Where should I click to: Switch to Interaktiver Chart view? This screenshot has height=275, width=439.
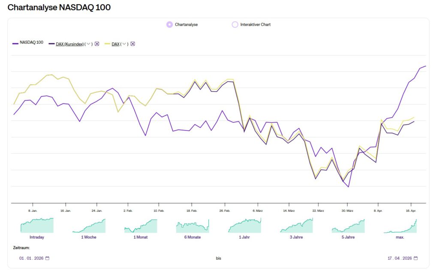[x=235, y=24]
